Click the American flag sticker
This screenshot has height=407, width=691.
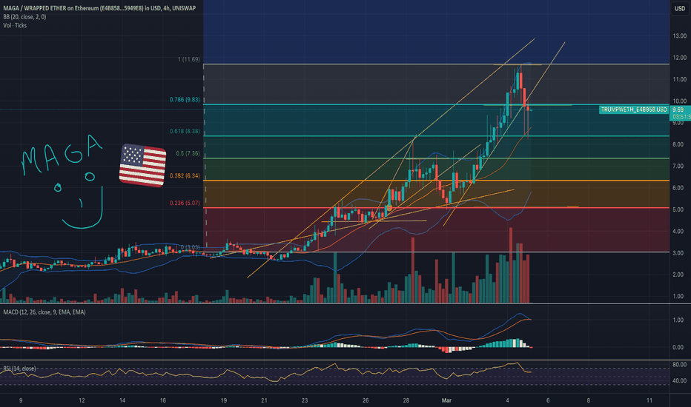coord(142,166)
